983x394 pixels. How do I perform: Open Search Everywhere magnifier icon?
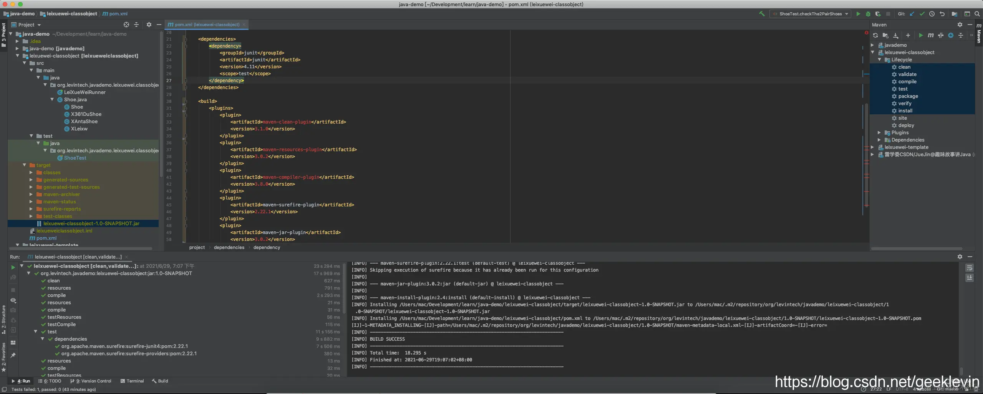tap(977, 14)
